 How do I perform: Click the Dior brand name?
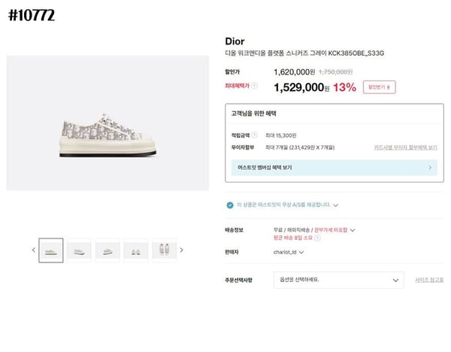click(x=235, y=41)
